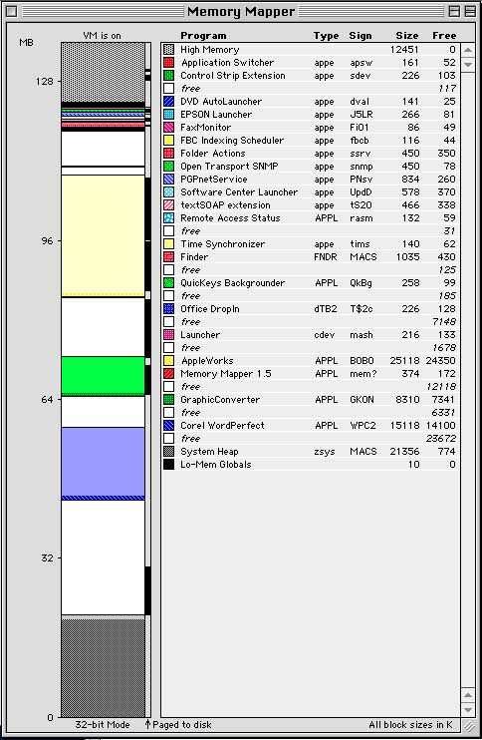Click the GraphicConverter green icon

[x=168, y=400]
